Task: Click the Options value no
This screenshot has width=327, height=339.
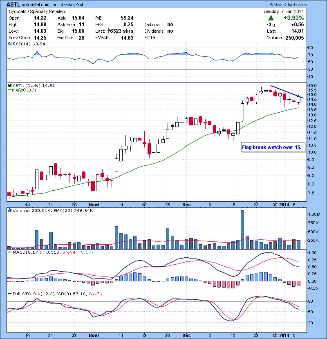Action: click(170, 25)
